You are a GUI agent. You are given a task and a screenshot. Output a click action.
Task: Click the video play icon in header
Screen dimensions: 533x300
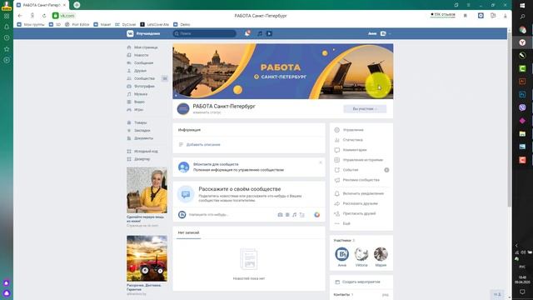click(269, 33)
